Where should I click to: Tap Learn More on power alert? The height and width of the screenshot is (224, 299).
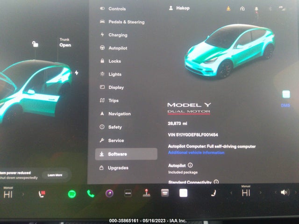coord(55,175)
